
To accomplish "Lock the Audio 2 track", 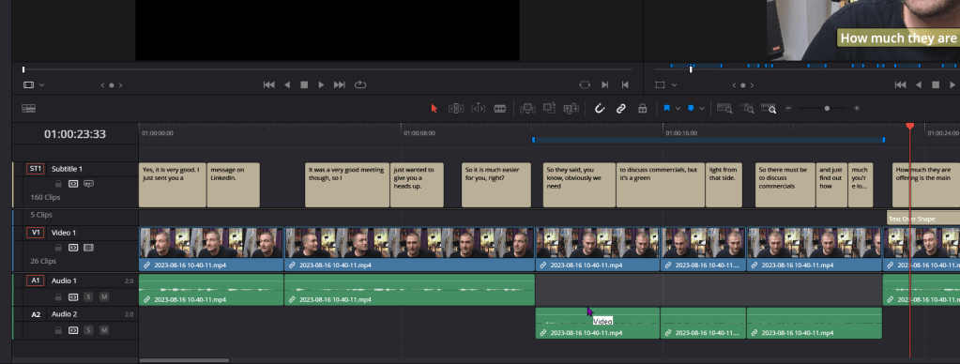I will pos(58,330).
